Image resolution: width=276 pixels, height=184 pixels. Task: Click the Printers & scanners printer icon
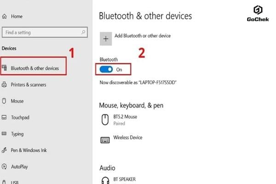4,85
